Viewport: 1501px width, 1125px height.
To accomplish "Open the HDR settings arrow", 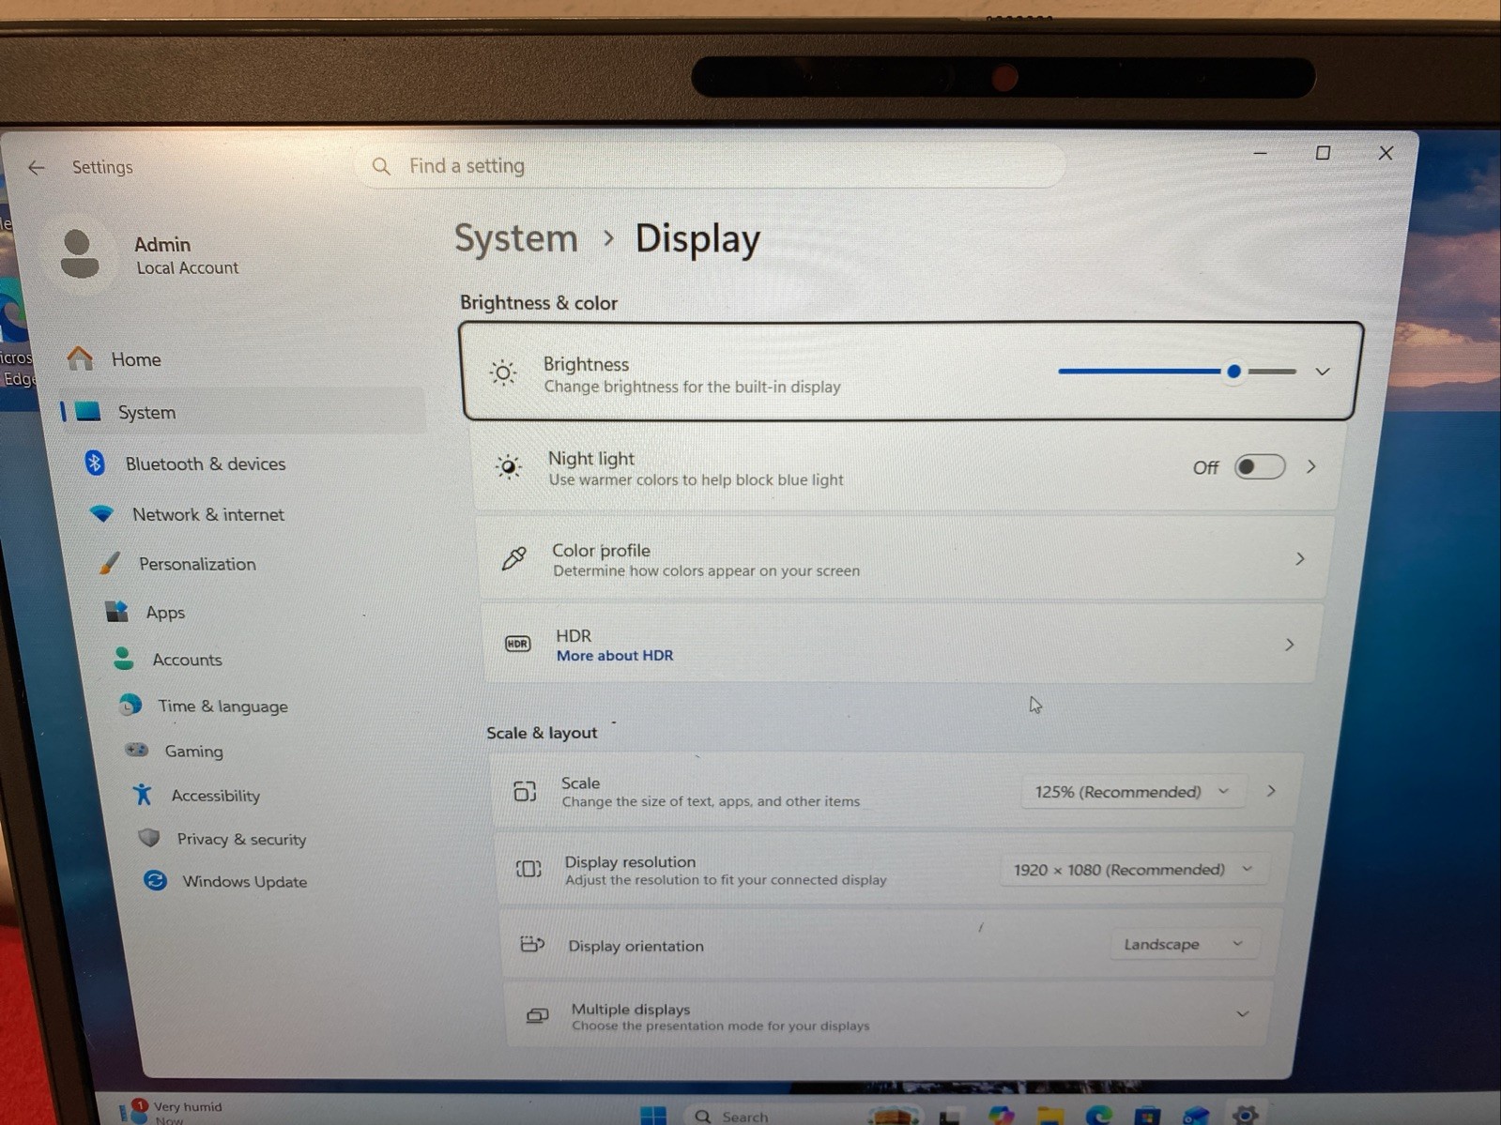I will point(1290,644).
